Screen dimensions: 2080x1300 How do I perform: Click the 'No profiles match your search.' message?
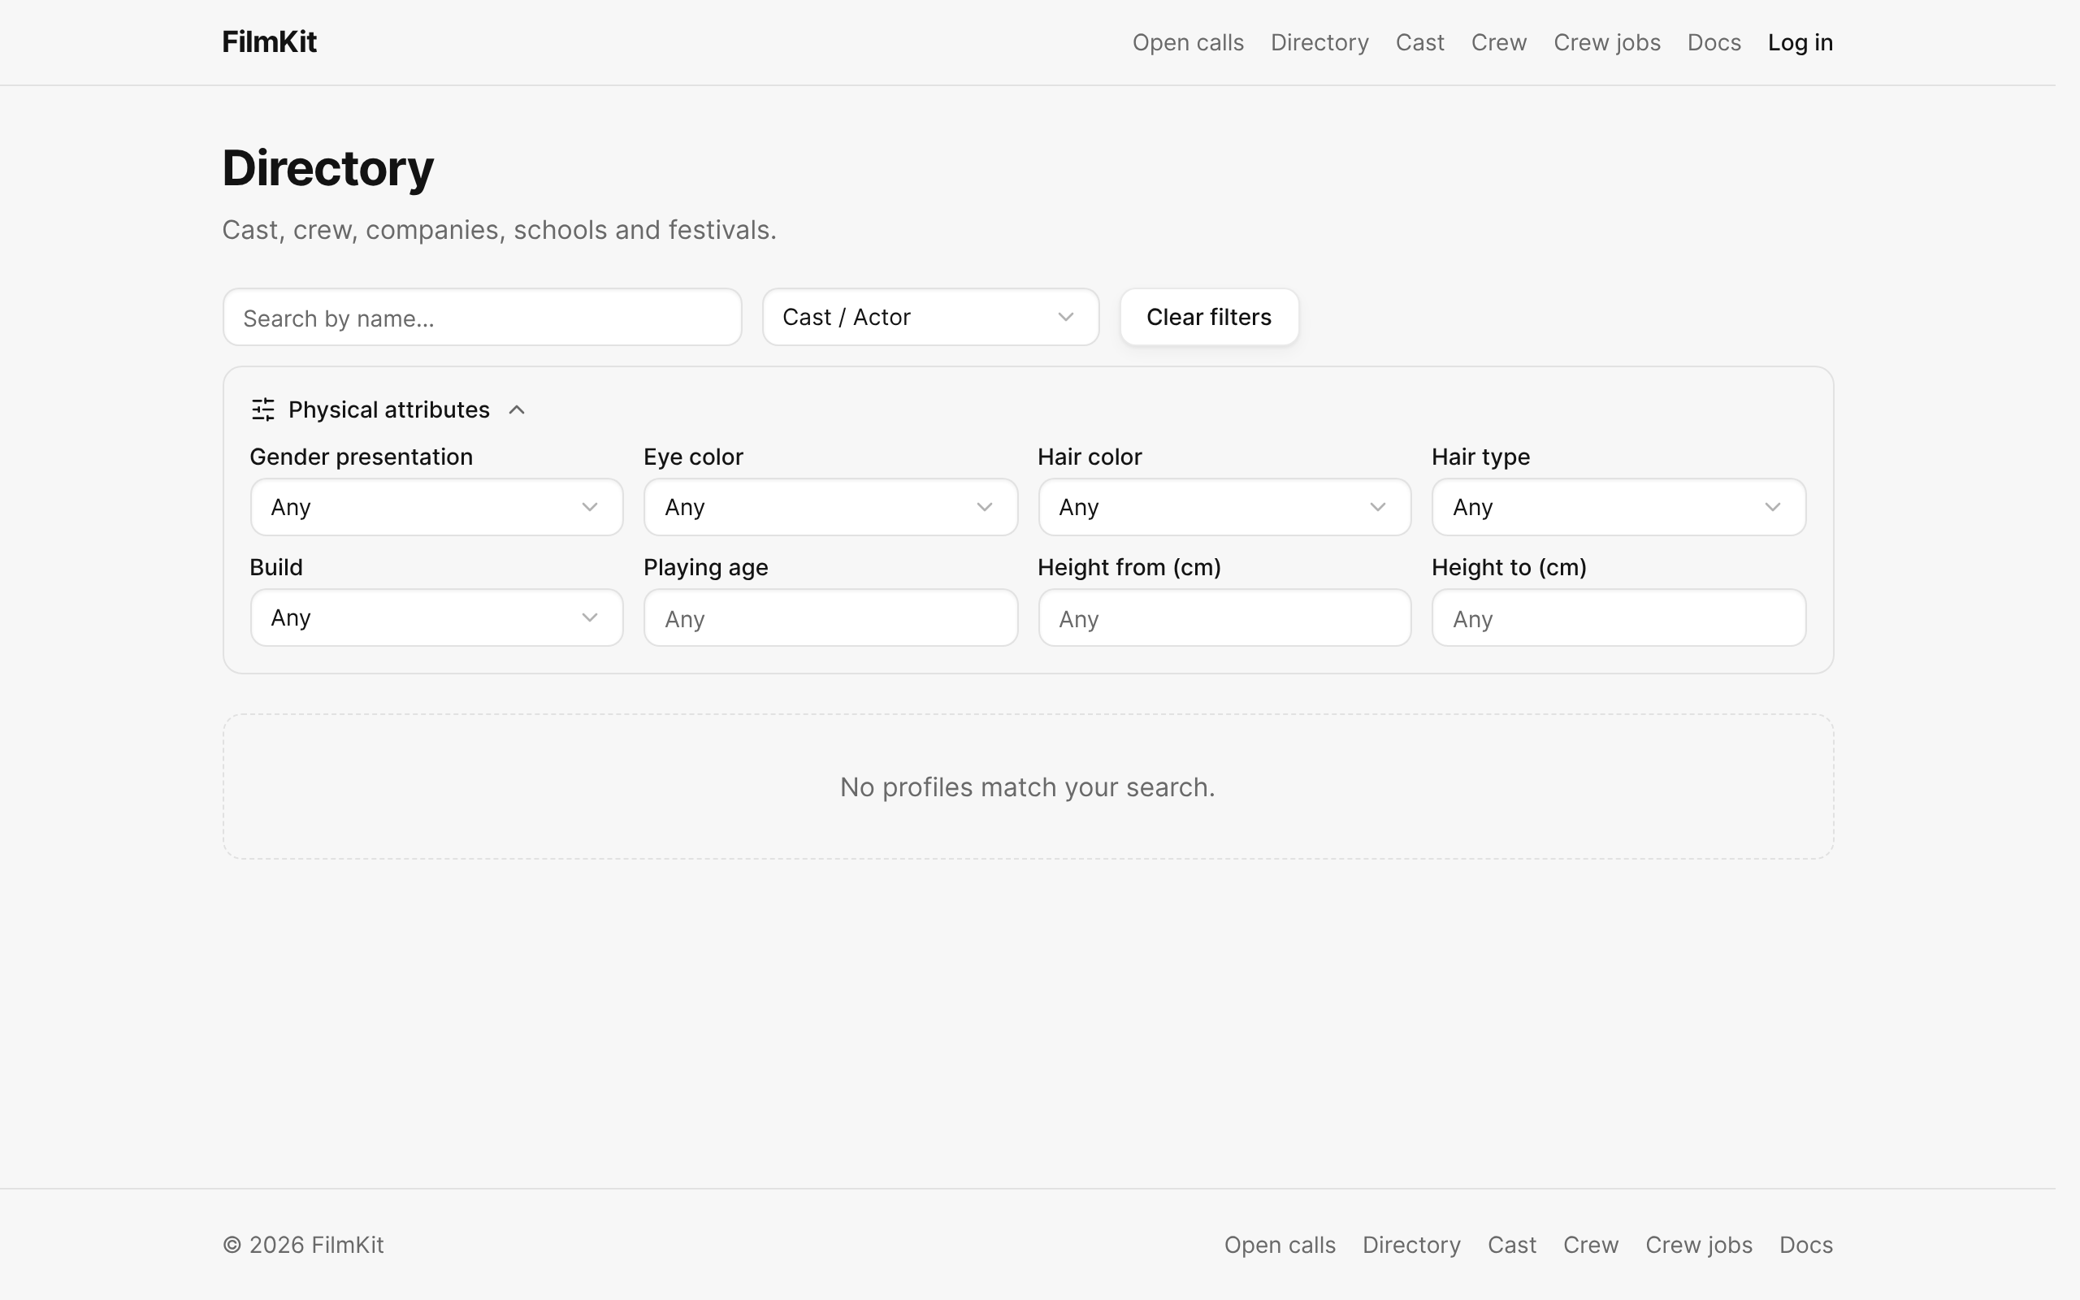[1027, 786]
